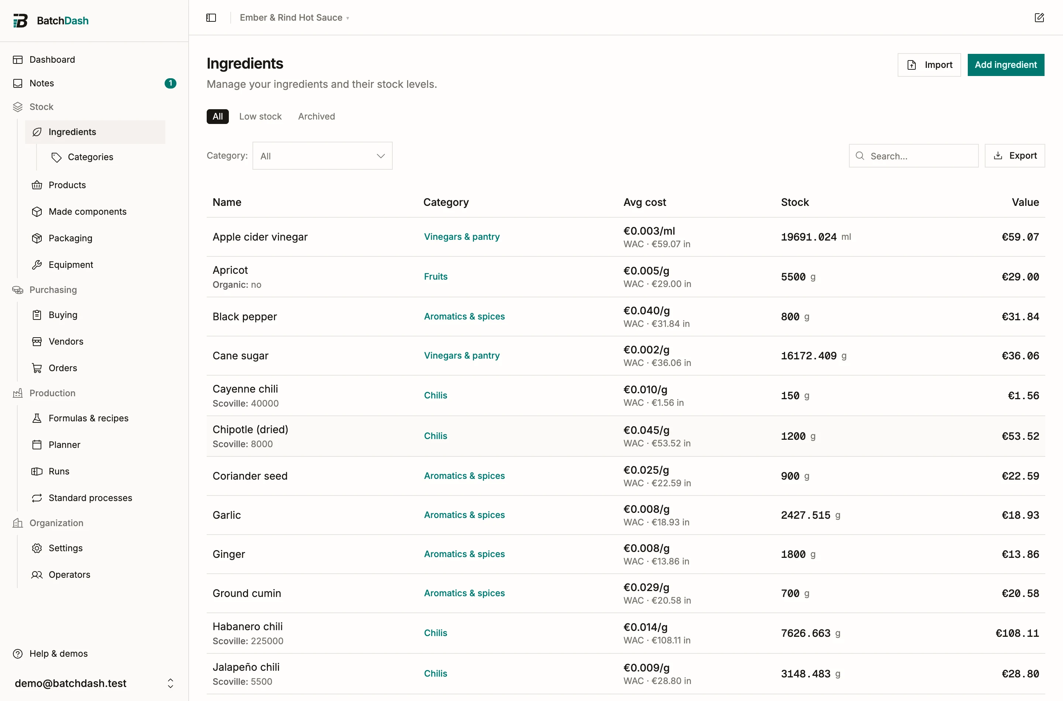Open Buying clipboard icon

tap(37, 315)
